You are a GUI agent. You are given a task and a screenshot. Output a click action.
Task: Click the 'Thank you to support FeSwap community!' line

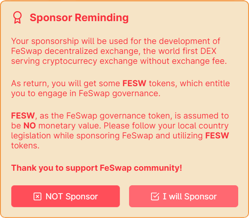[97, 168]
